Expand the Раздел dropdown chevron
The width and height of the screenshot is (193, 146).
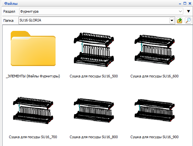coord(180,11)
